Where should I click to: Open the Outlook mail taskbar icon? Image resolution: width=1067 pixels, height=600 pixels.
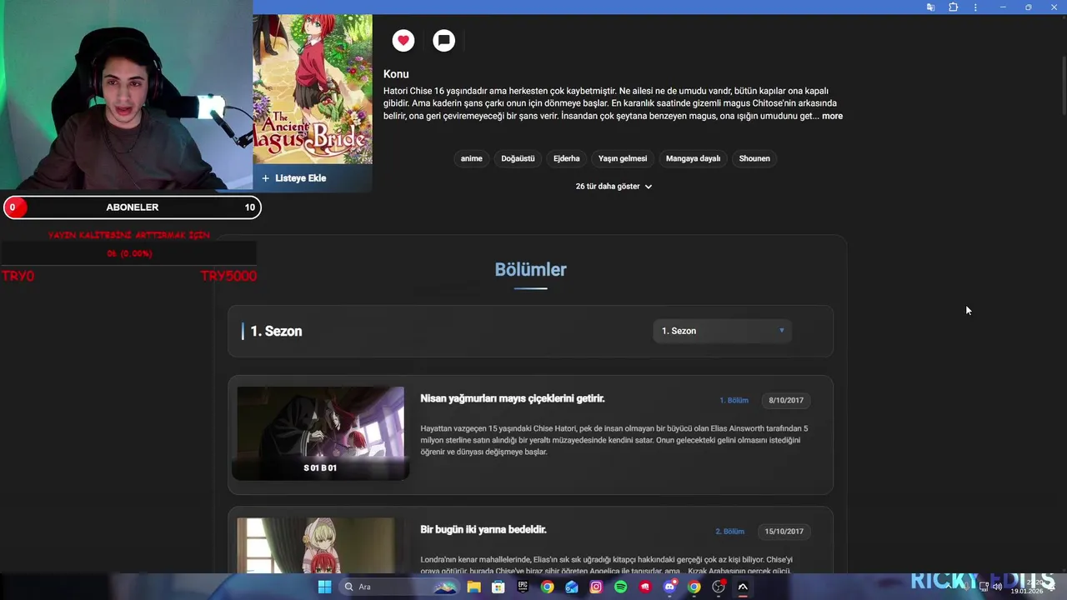coord(572,587)
